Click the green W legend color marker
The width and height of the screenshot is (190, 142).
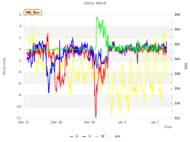tap(97, 137)
